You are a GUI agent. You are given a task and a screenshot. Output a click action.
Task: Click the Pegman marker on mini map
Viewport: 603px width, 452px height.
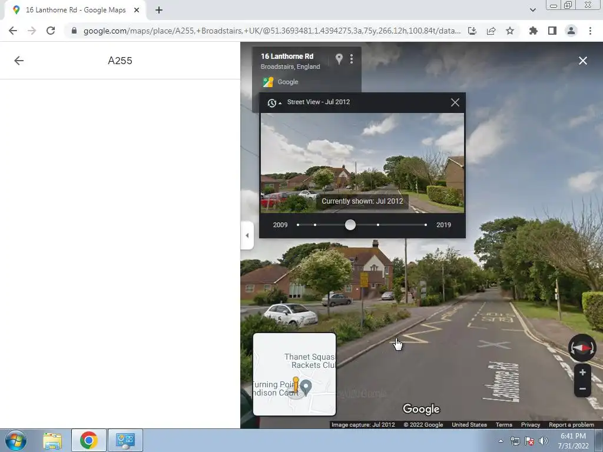coord(296,385)
